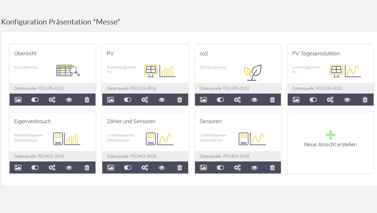This screenshot has height=213, width=377.
Task: Click 'Neue Ansicht erstellen' text
Action: click(x=330, y=144)
